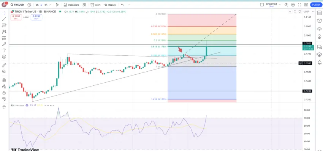Open the Fibonacci and Gann tools
Screen dimensions: 323x151
pos(4,25)
